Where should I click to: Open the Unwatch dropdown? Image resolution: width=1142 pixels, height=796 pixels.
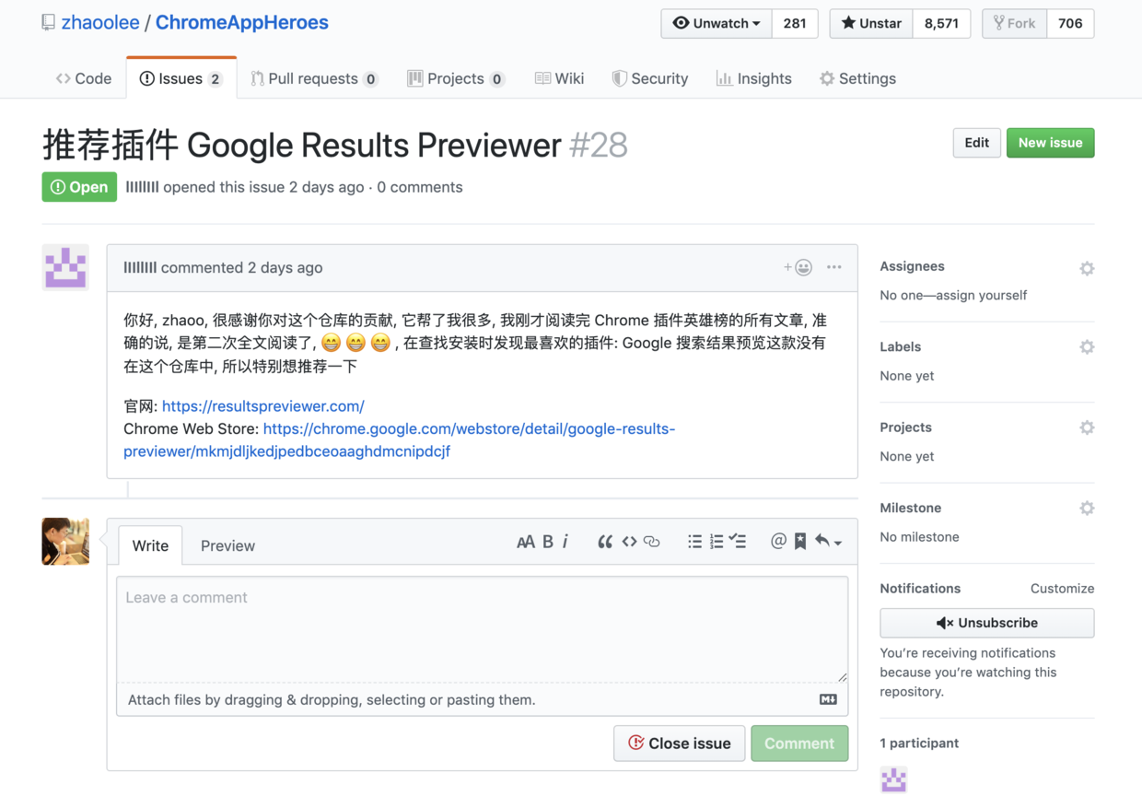tap(717, 23)
